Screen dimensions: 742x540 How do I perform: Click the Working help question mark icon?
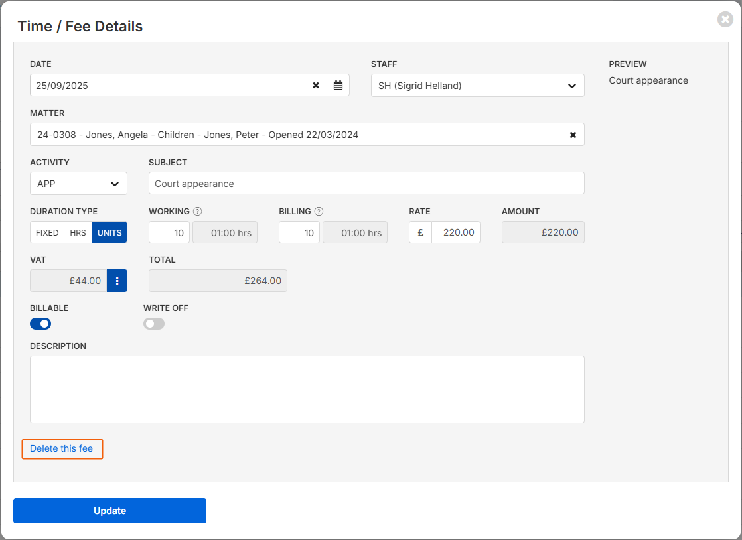(197, 212)
